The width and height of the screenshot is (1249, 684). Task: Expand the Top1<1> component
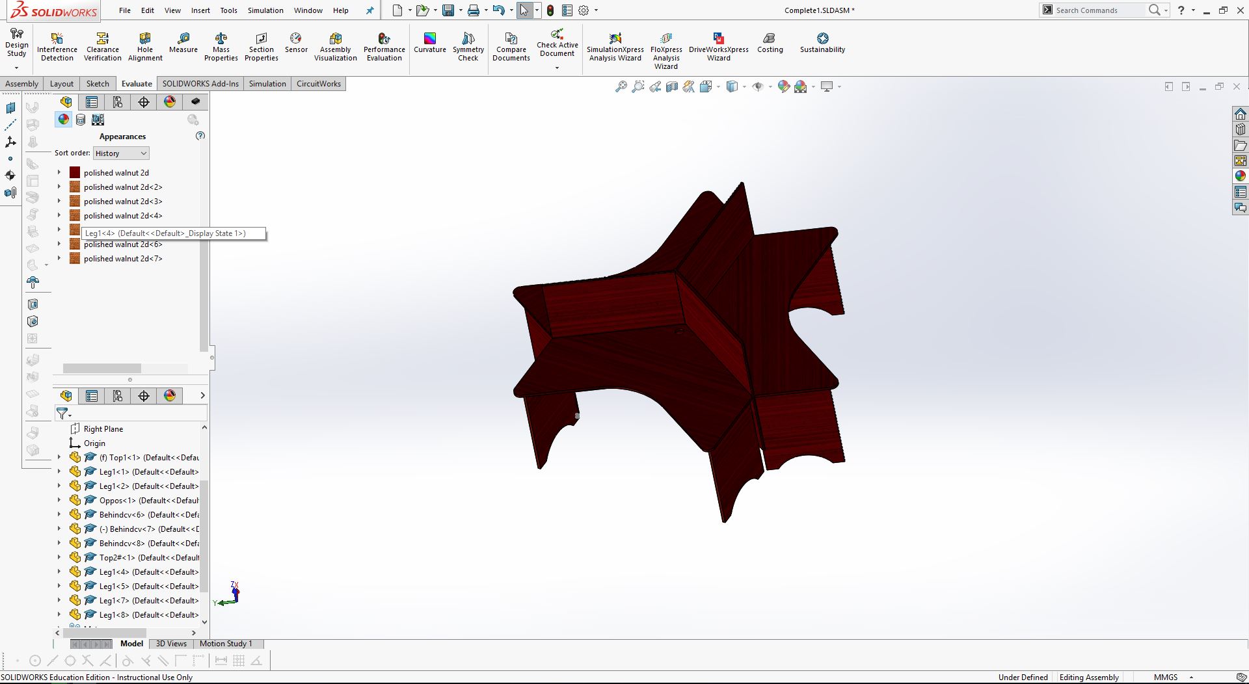pos(59,457)
